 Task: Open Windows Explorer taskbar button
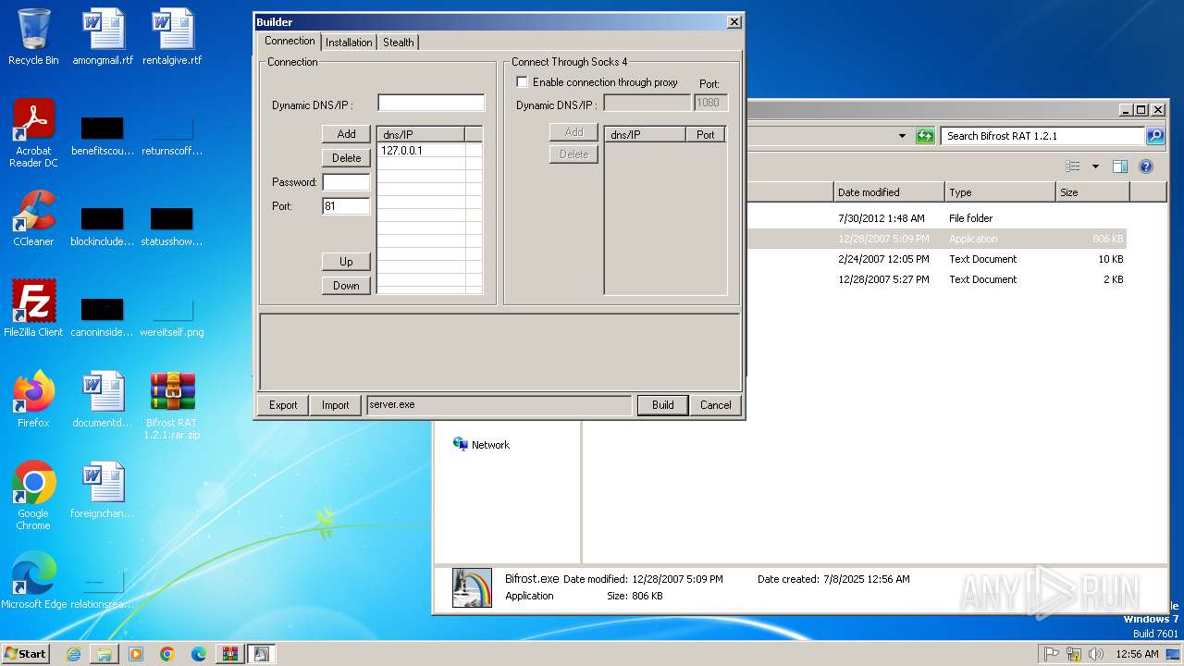[x=105, y=654]
